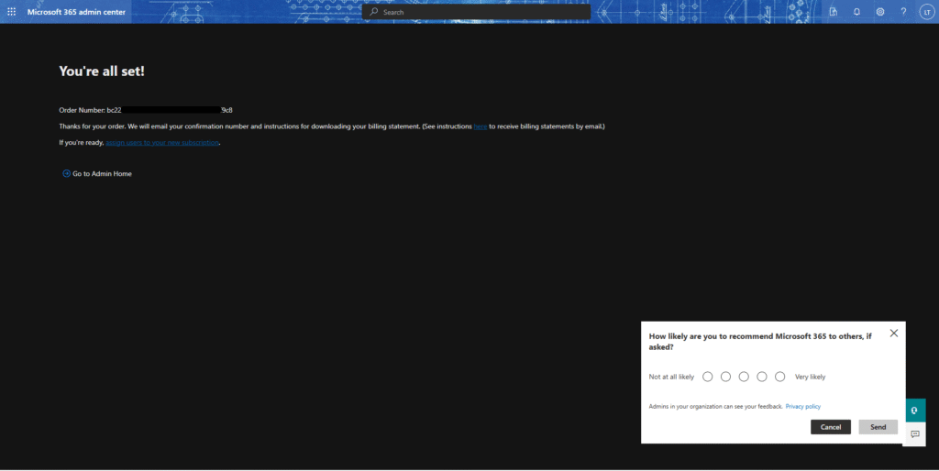The height and width of the screenshot is (471, 939).
Task: Click into the top Search box
Action: pos(477,12)
